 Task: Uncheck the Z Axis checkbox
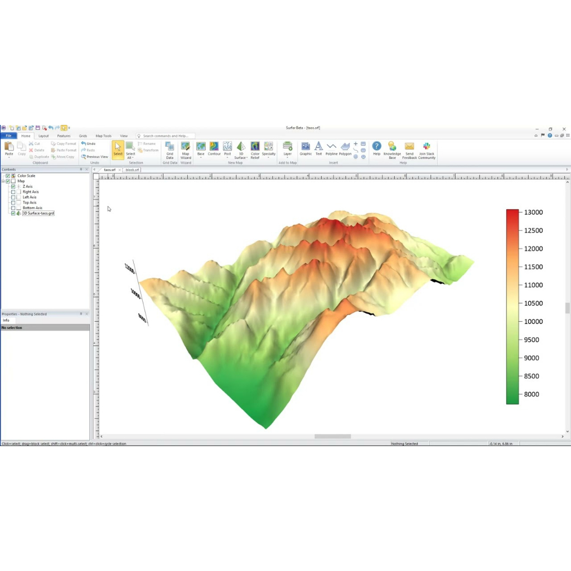click(13, 186)
